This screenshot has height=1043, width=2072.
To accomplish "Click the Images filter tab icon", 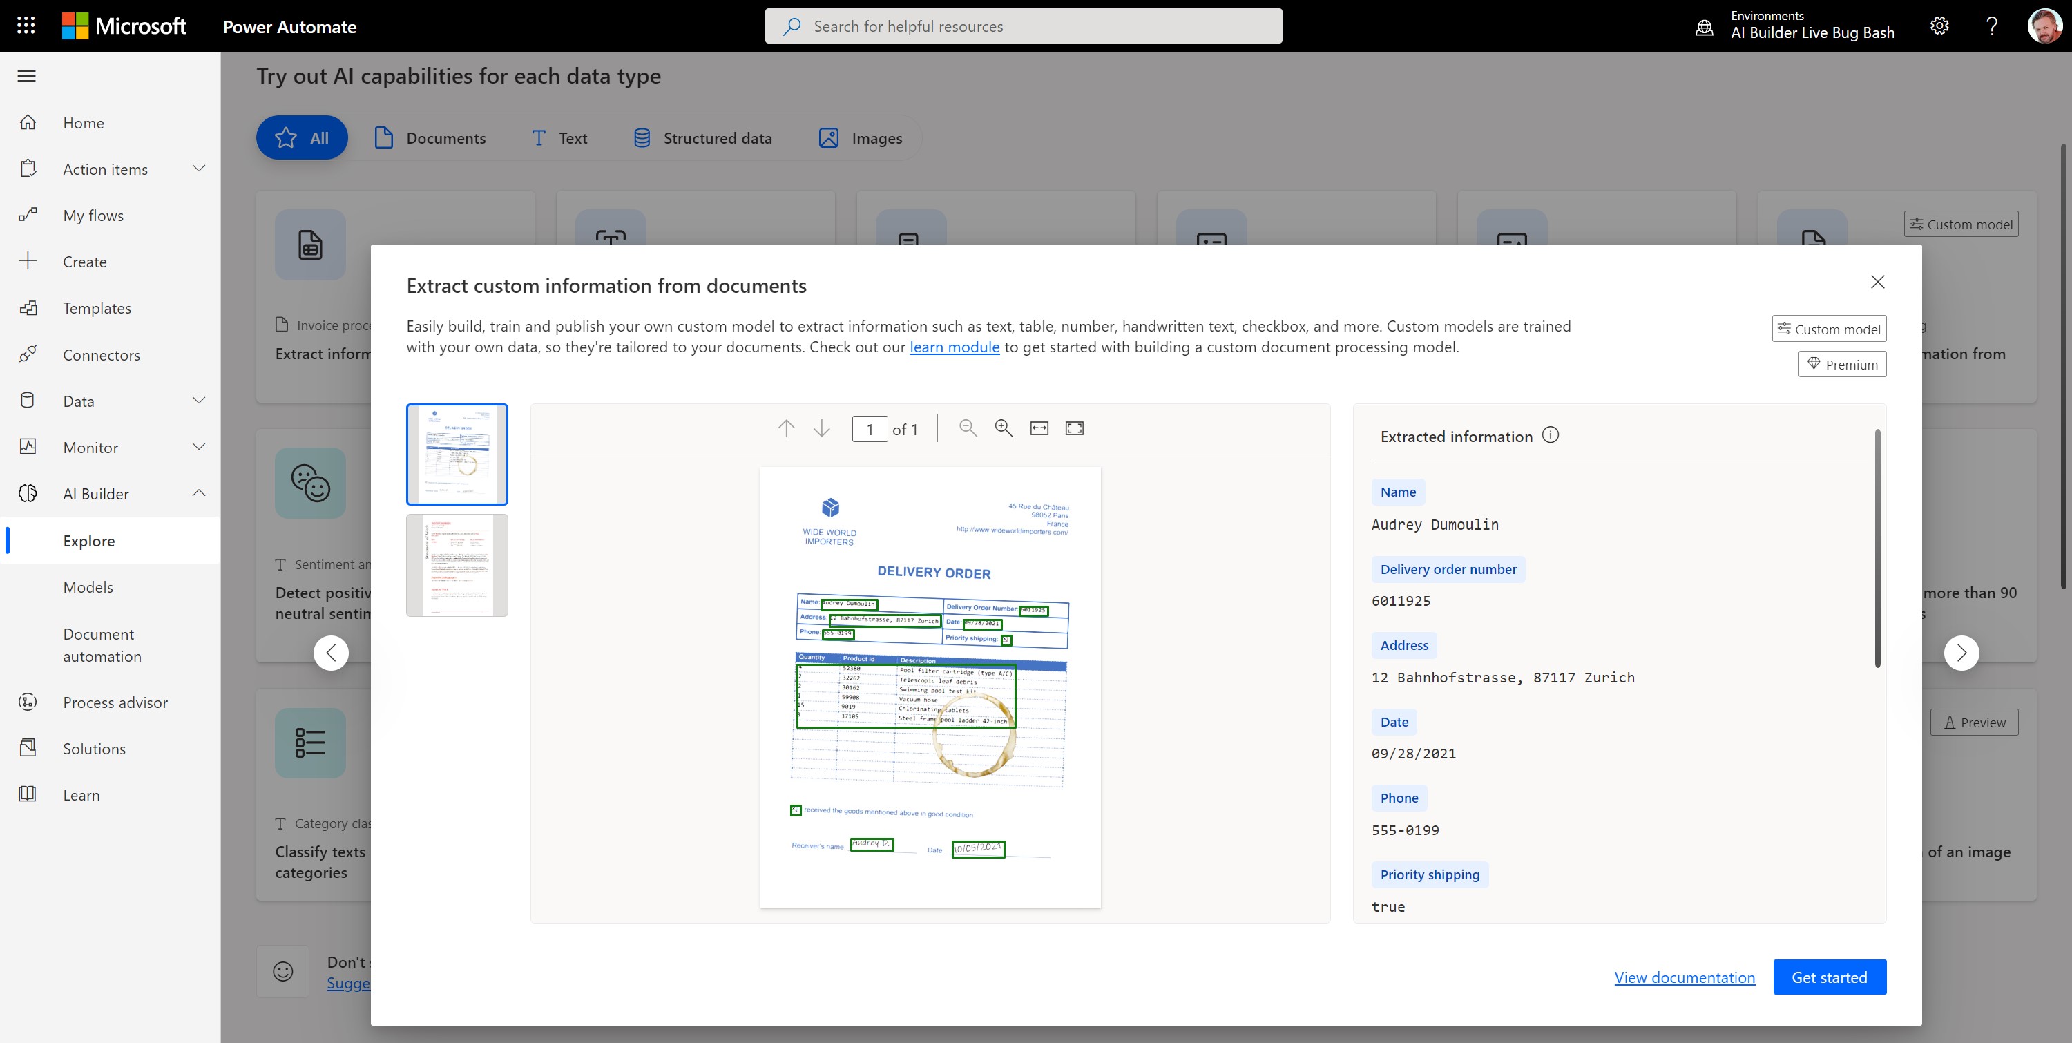I will pyautogui.click(x=829, y=137).
